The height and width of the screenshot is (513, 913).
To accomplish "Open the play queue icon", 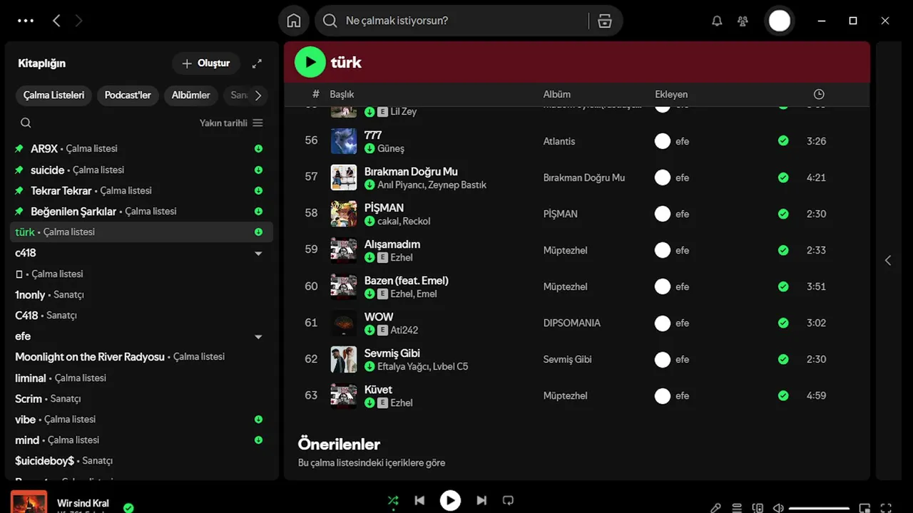I will pos(737,508).
